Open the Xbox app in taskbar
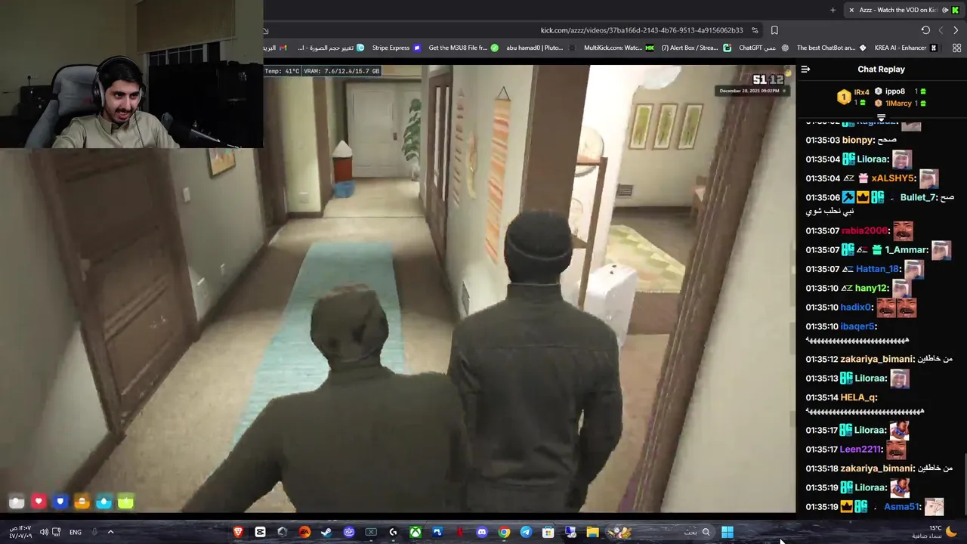 [416, 532]
